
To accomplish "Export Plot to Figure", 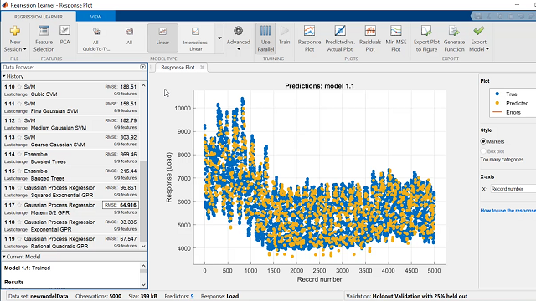I will point(426,38).
